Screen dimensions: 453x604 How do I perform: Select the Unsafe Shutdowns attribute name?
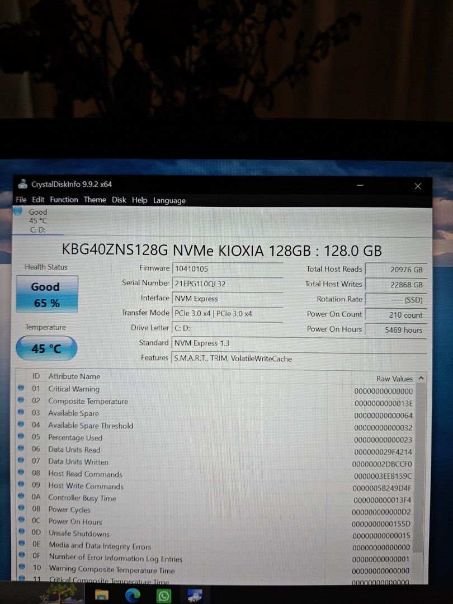[79, 534]
